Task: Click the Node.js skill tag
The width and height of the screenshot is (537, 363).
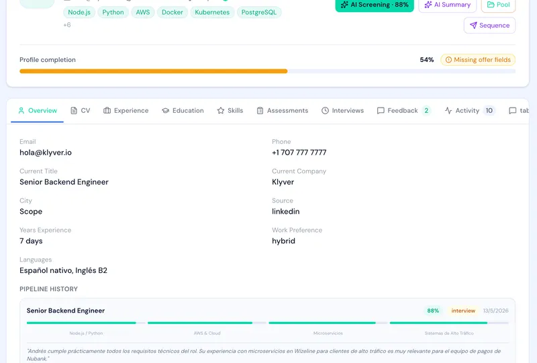Action: pyautogui.click(x=79, y=12)
